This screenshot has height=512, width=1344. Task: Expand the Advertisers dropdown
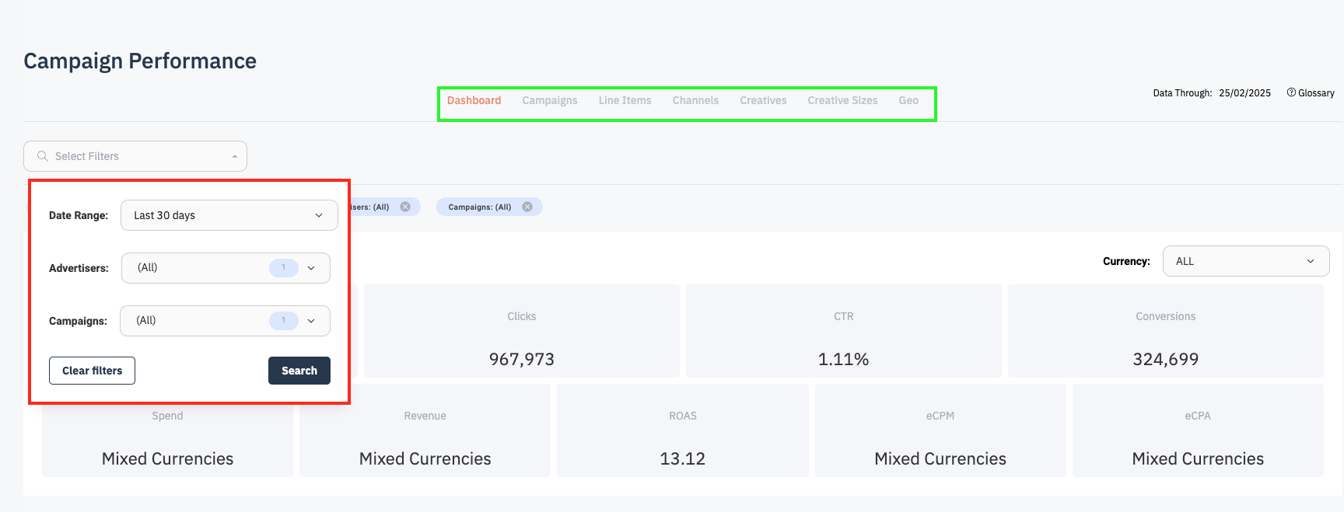tap(311, 268)
